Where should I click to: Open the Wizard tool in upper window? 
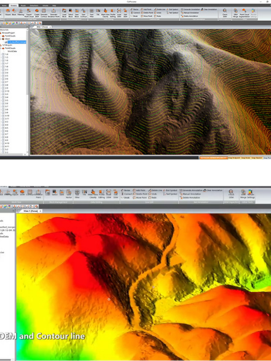click(x=8, y=12)
